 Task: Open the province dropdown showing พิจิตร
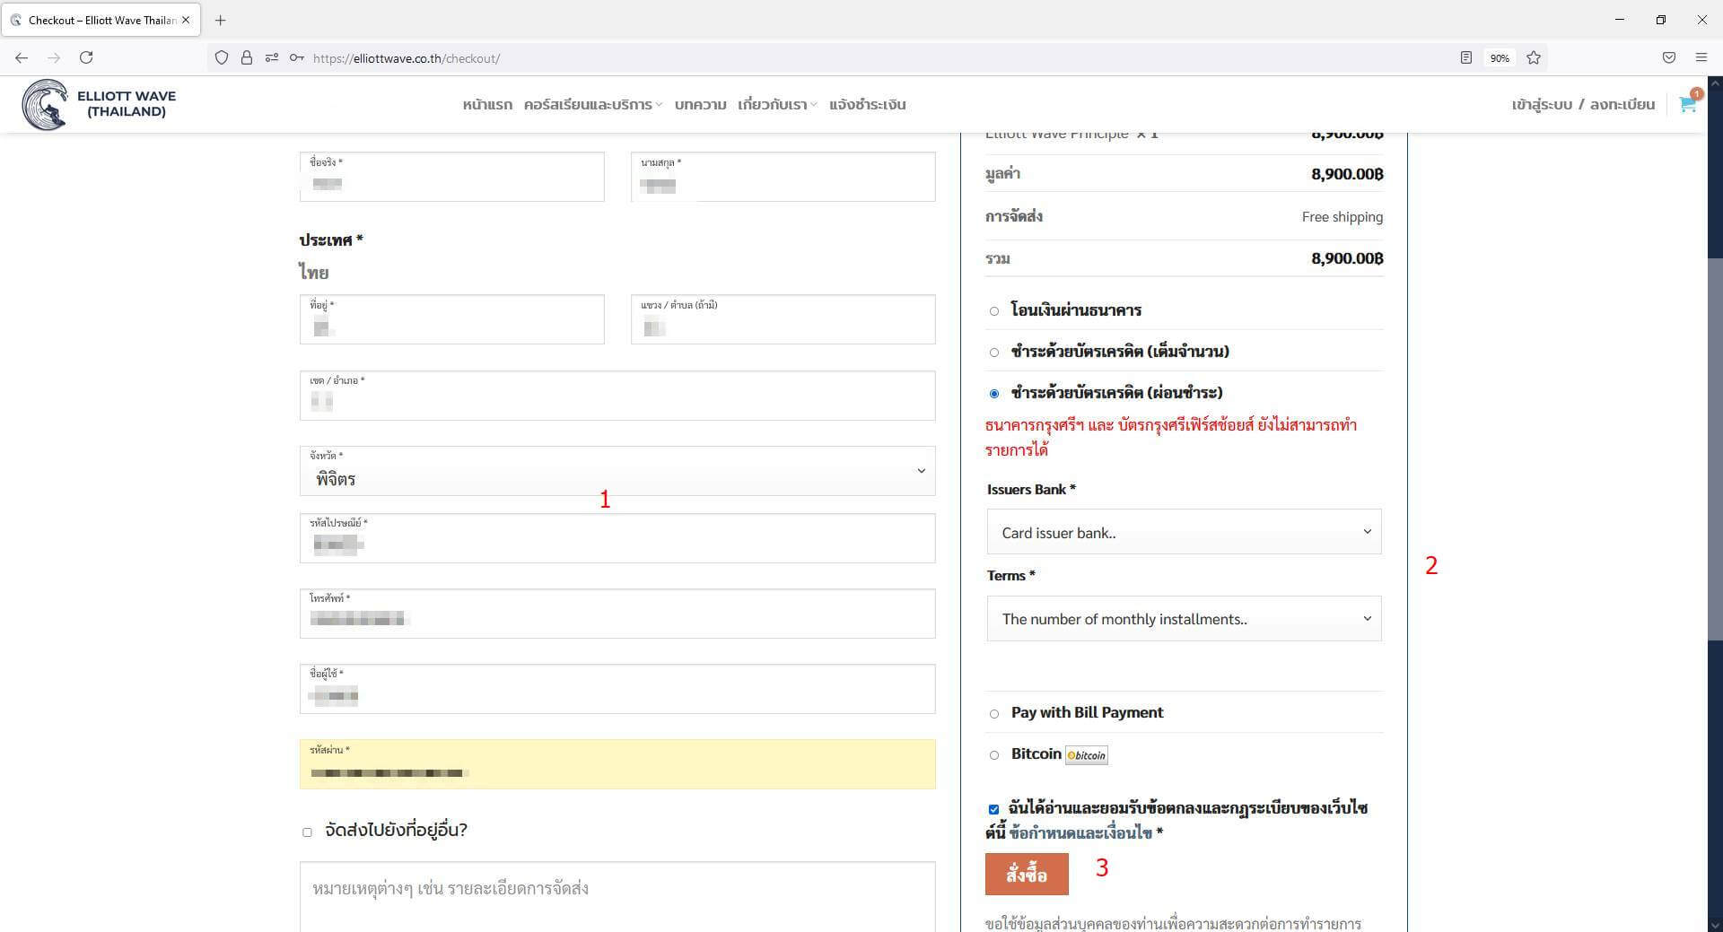(617, 472)
